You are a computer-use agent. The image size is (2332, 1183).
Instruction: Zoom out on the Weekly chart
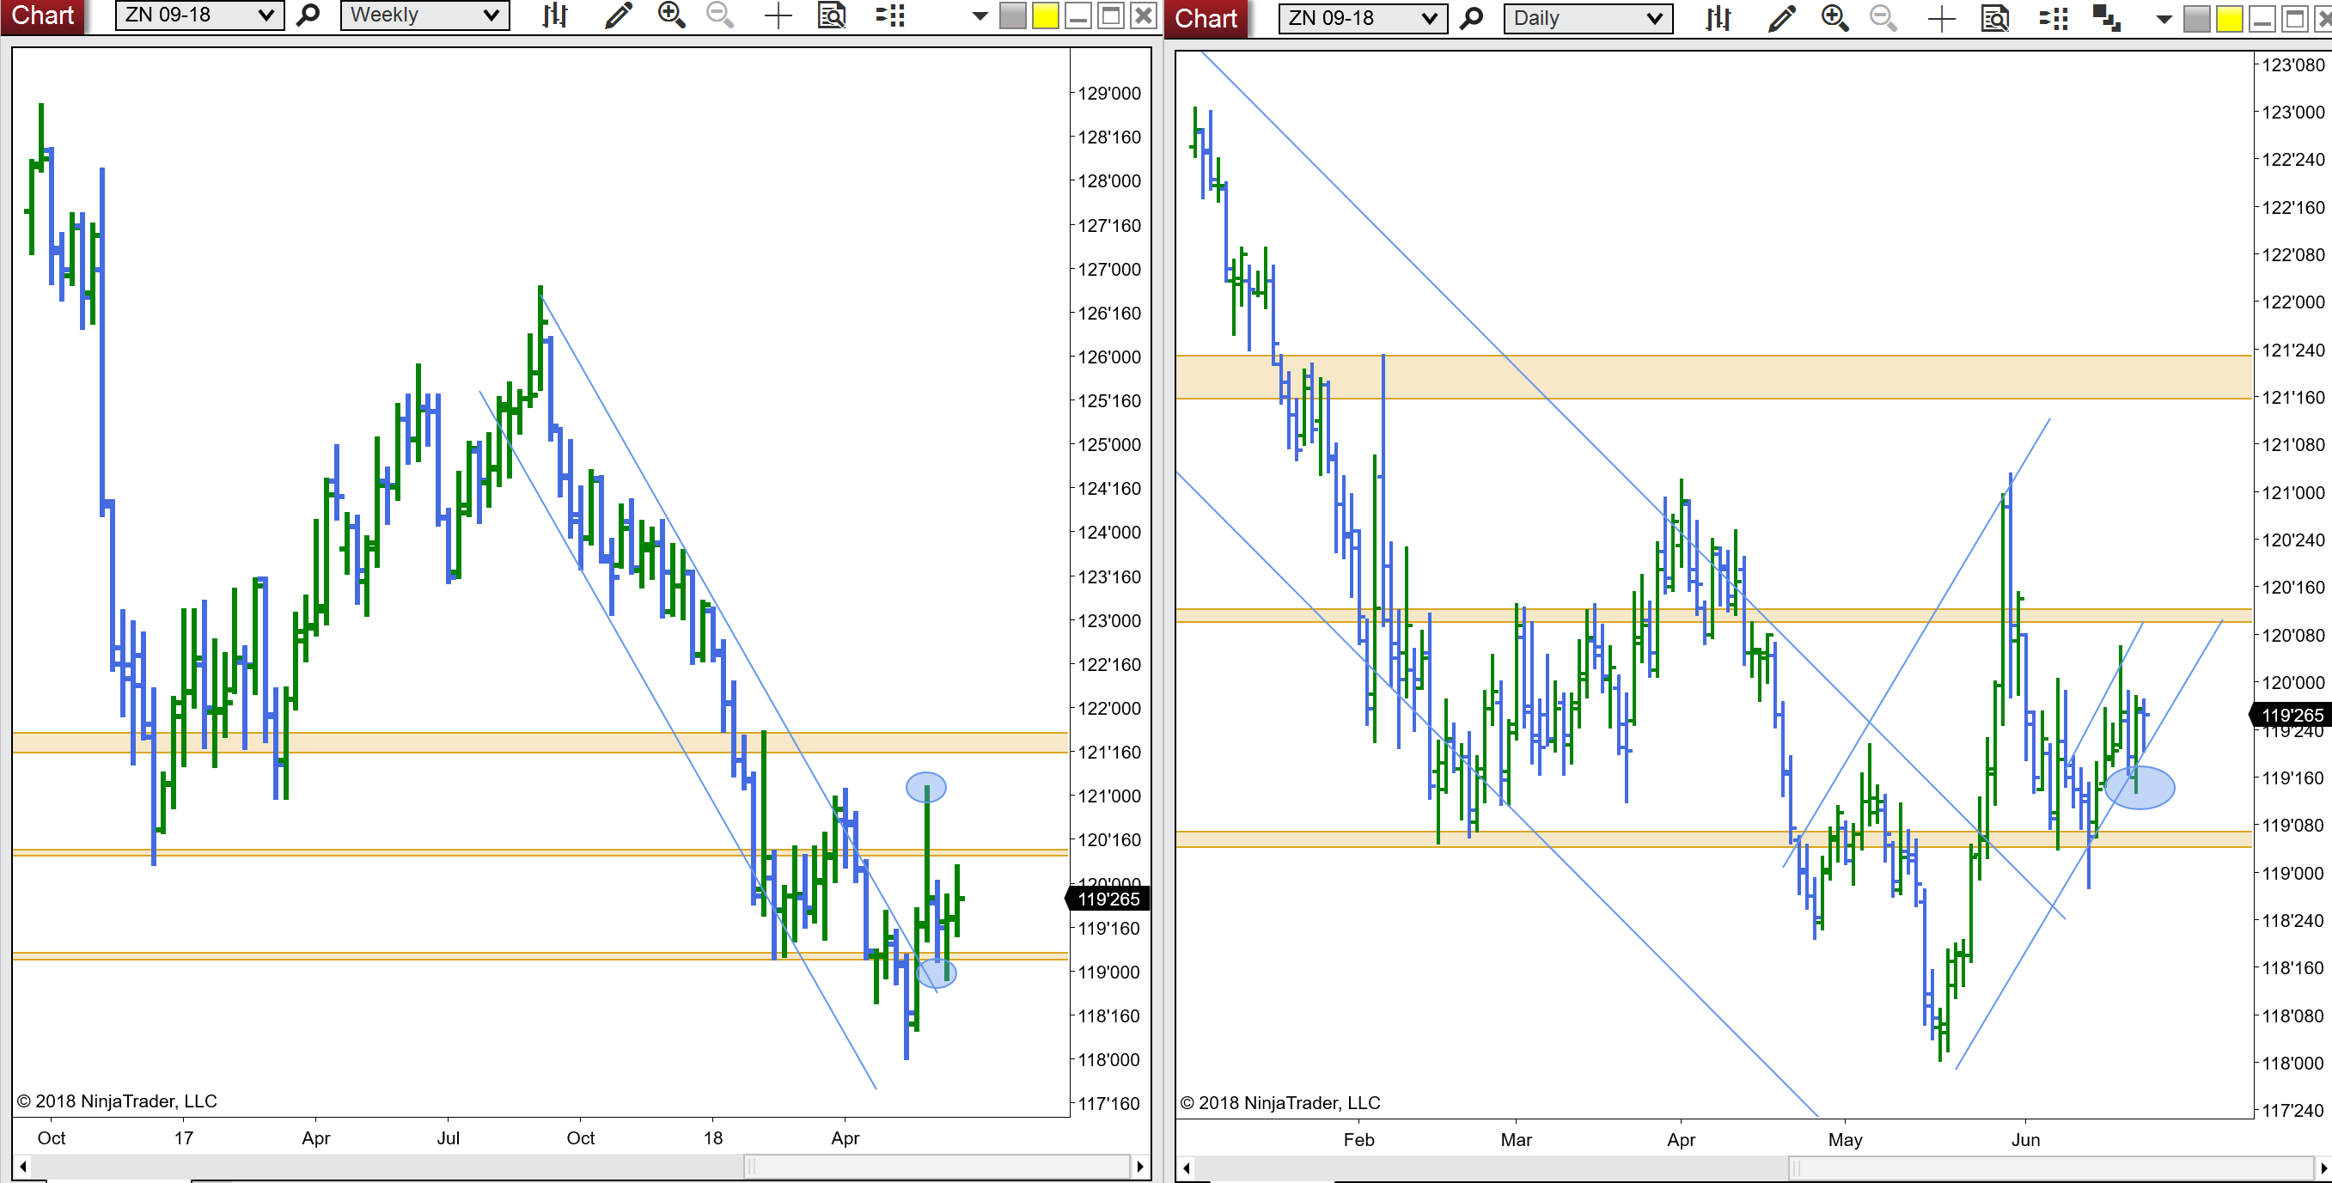tap(721, 15)
